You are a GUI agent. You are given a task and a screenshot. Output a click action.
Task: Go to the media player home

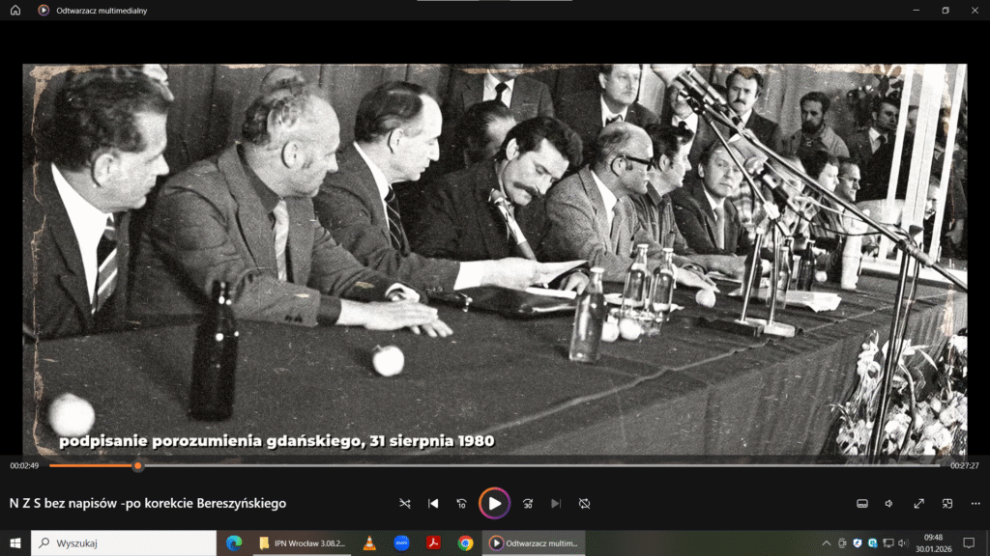15,11
